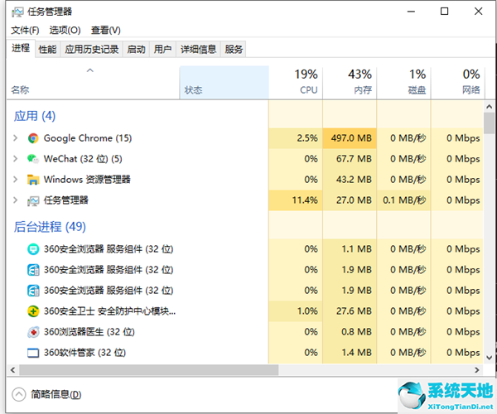This screenshot has height=414, width=497.
Task: Click the horizontal scrollbar thumb
Action: coord(149,370)
